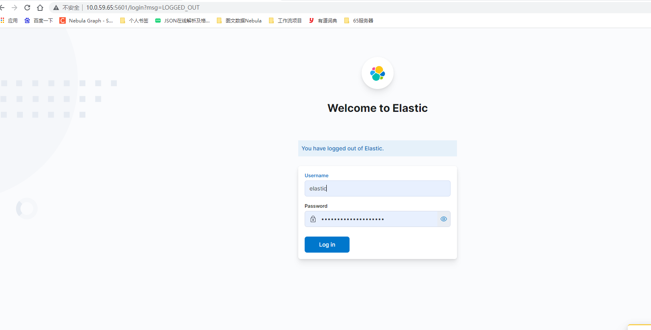Image resolution: width=651 pixels, height=330 pixels.
Task: Open the 图文数据Nebula bookmark folder
Action: (x=239, y=20)
